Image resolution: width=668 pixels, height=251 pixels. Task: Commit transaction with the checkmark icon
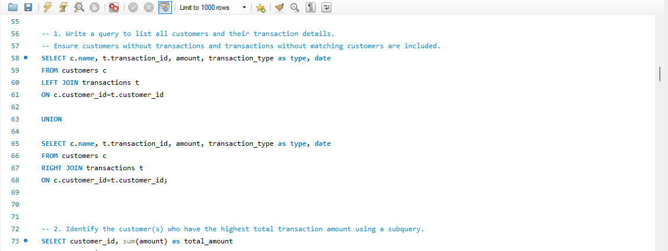[x=133, y=7]
